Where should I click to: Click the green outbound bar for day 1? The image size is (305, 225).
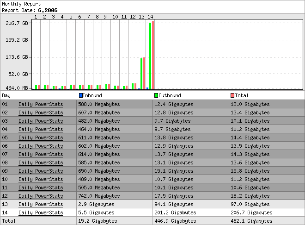[36, 87]
